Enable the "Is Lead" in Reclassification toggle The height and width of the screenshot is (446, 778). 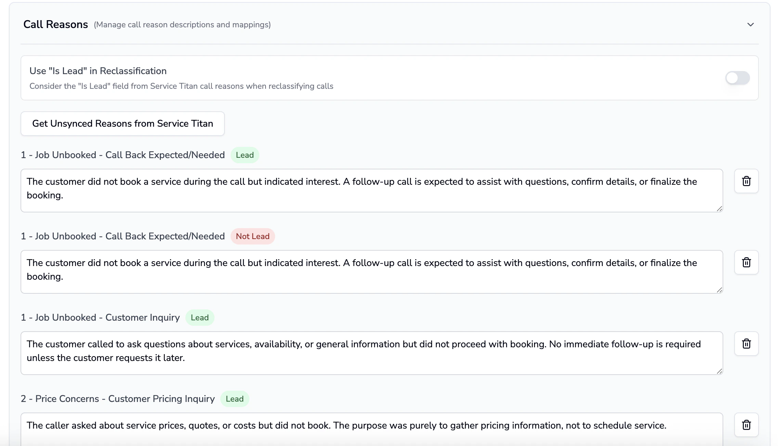(x=737, y=78)
